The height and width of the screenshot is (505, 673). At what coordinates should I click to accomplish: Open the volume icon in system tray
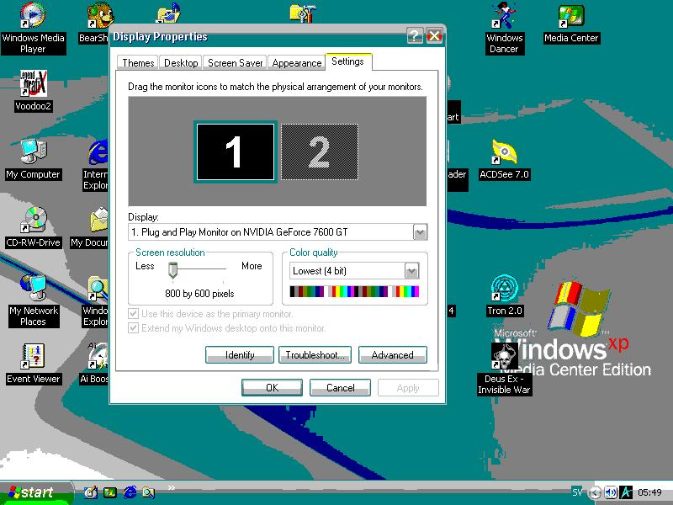(x=611, y=492)
